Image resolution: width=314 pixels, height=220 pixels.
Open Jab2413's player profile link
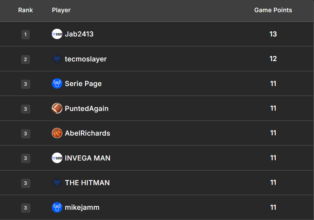point(79,34)
